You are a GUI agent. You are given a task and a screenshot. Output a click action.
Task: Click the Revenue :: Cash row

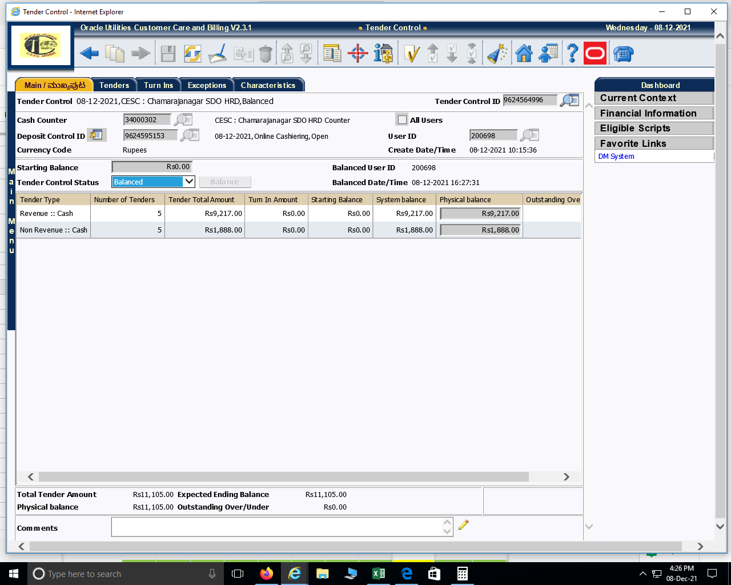299,214
